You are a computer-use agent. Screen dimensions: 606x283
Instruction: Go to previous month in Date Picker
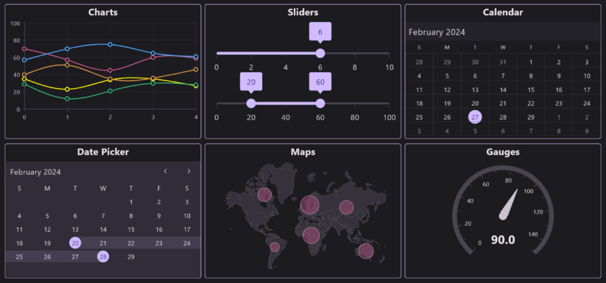click(x=166, y=171)
